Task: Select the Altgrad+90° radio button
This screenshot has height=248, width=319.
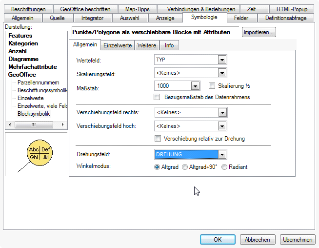Action: (185, 167)
